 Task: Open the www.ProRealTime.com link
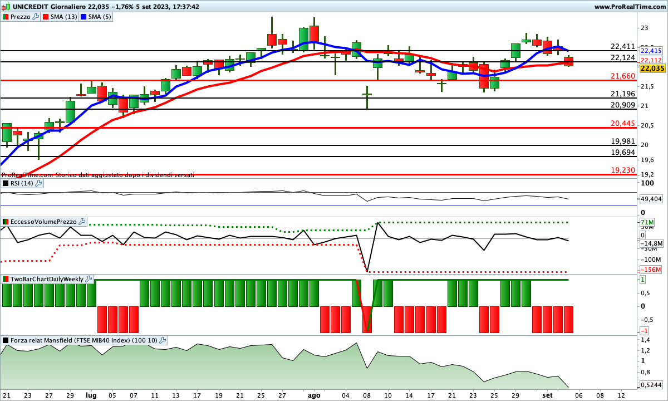[x=630, y=7]
